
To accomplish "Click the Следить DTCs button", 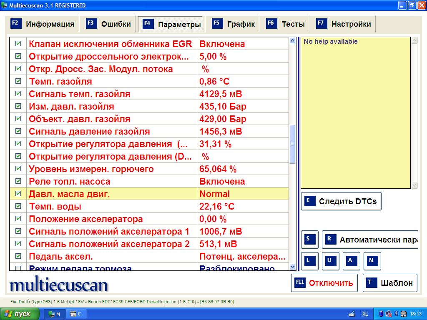I will coord(341,201).
